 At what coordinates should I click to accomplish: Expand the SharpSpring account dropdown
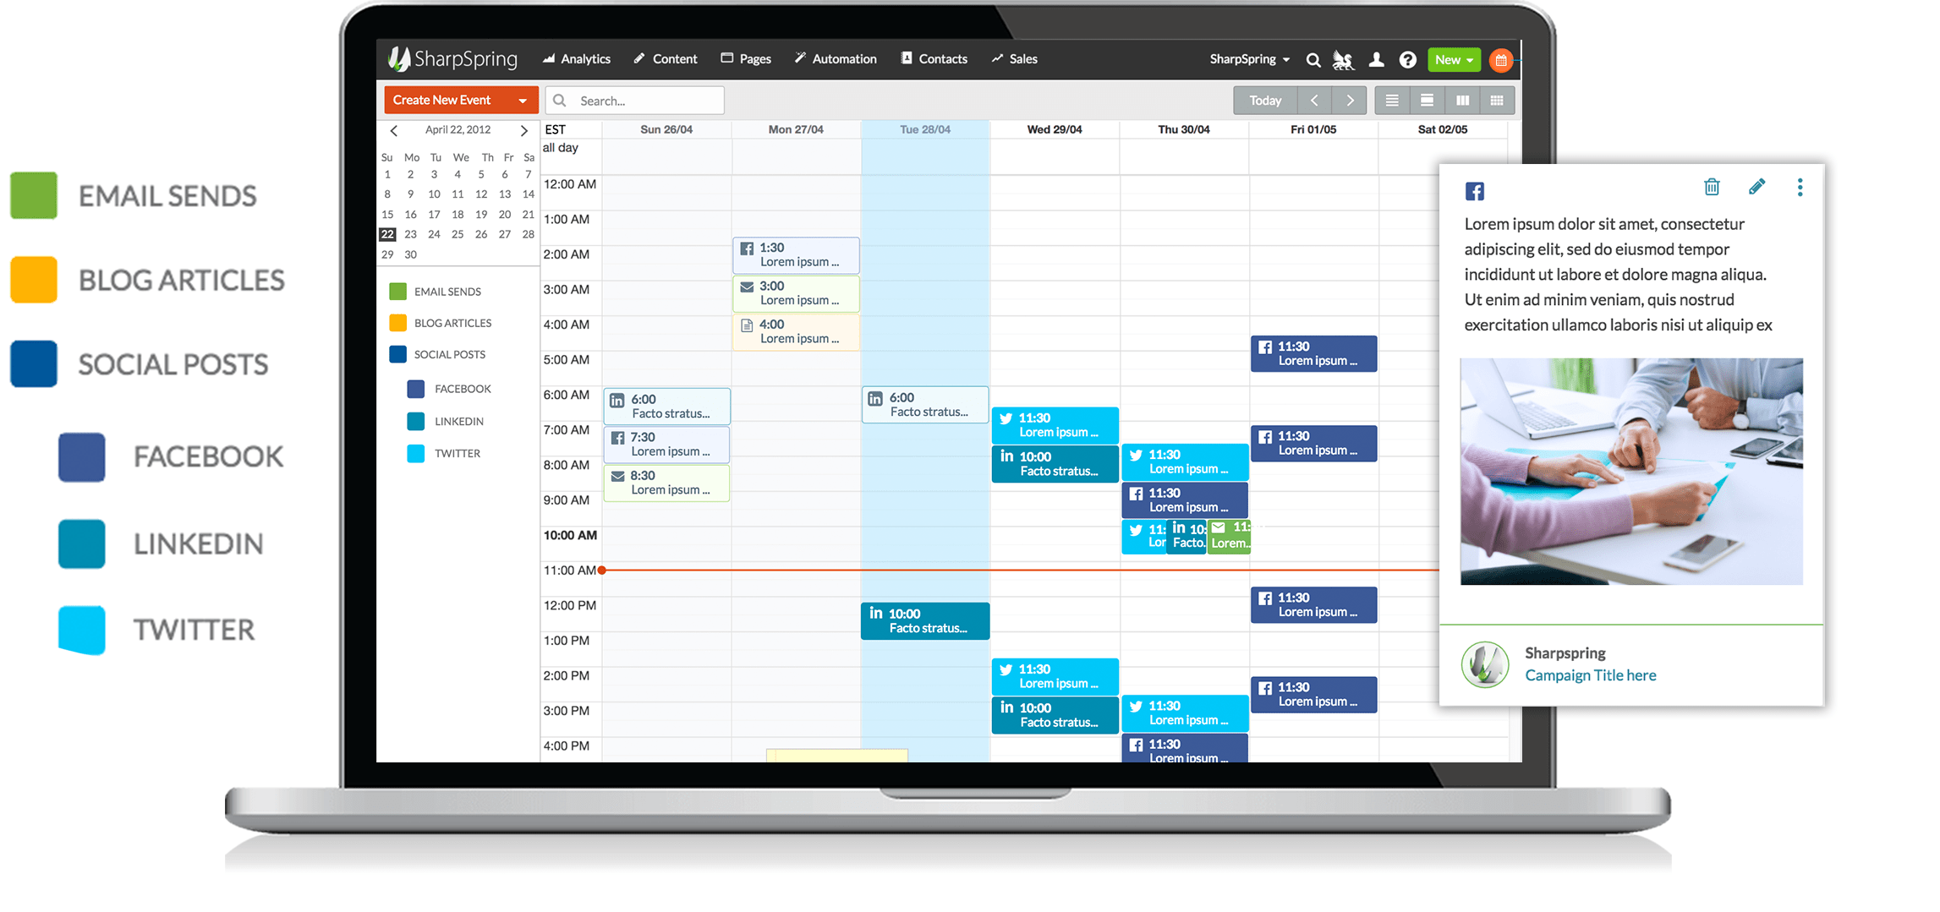[x=1250, y=59]
